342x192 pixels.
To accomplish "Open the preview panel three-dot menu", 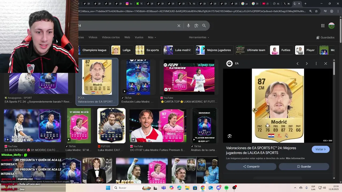I will coord(316,63).
